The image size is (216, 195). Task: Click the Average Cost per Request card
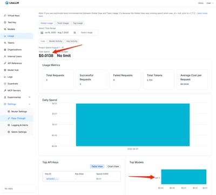[x=192, y=79]
